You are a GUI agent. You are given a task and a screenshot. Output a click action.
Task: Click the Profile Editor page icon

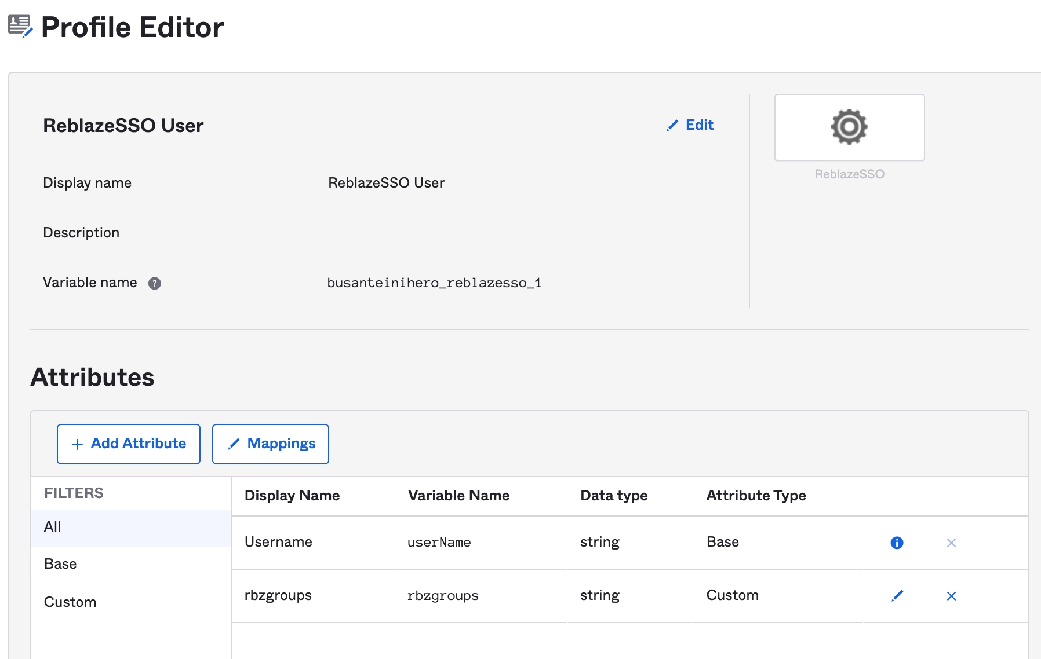click(x=20, y=27)
